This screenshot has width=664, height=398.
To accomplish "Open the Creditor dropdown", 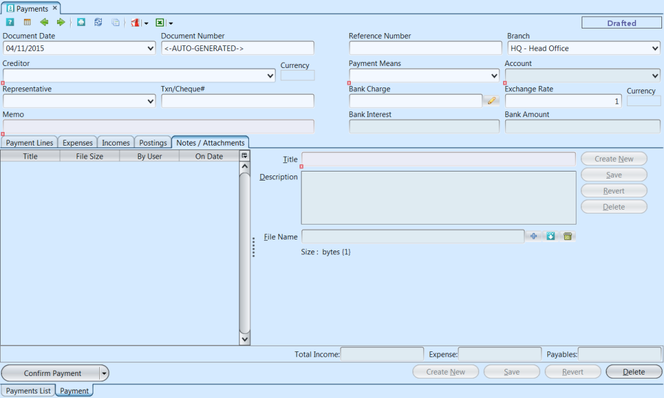I will coord(270,76).
